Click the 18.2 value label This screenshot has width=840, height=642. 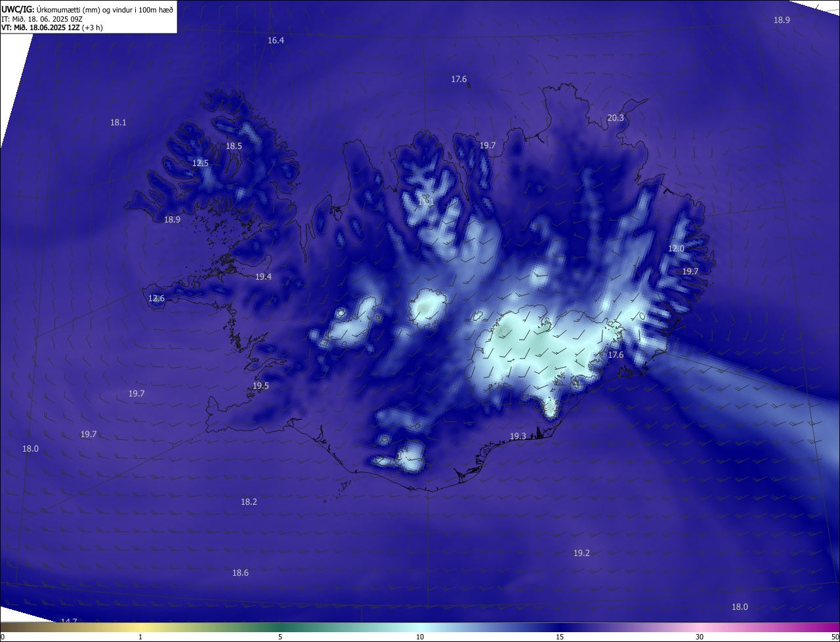point(249,502)
